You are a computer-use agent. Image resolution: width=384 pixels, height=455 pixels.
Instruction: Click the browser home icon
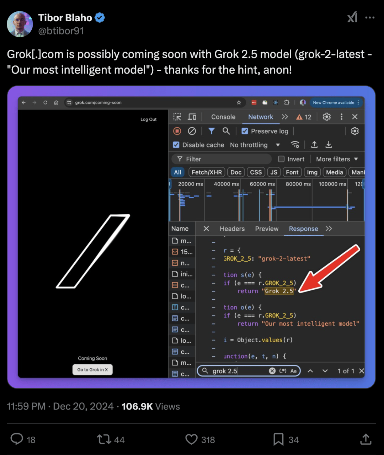(56, 102)
